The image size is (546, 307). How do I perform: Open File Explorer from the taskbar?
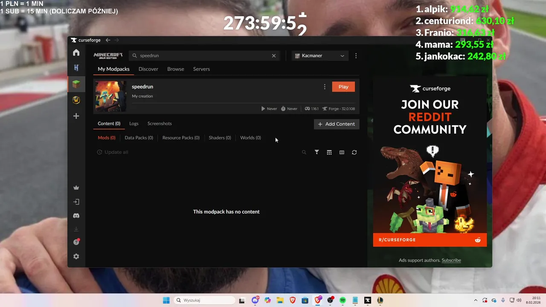pos(280,300)
